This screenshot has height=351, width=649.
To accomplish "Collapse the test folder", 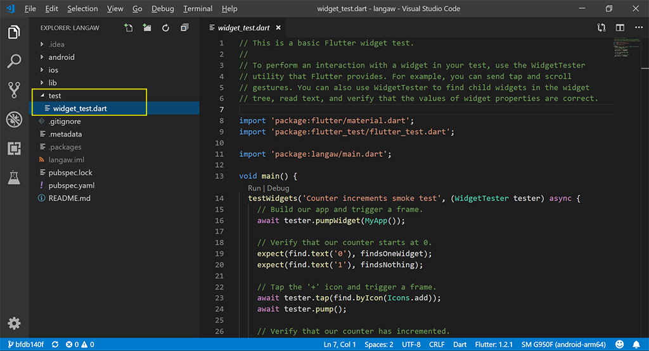I will point(55,95).
